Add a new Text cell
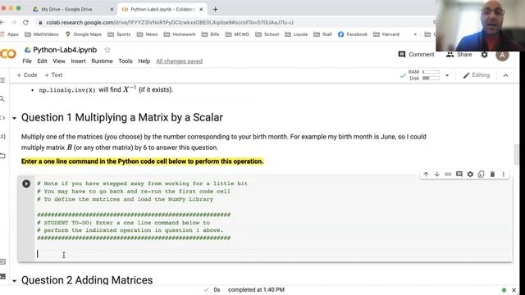 pos(53,75)
